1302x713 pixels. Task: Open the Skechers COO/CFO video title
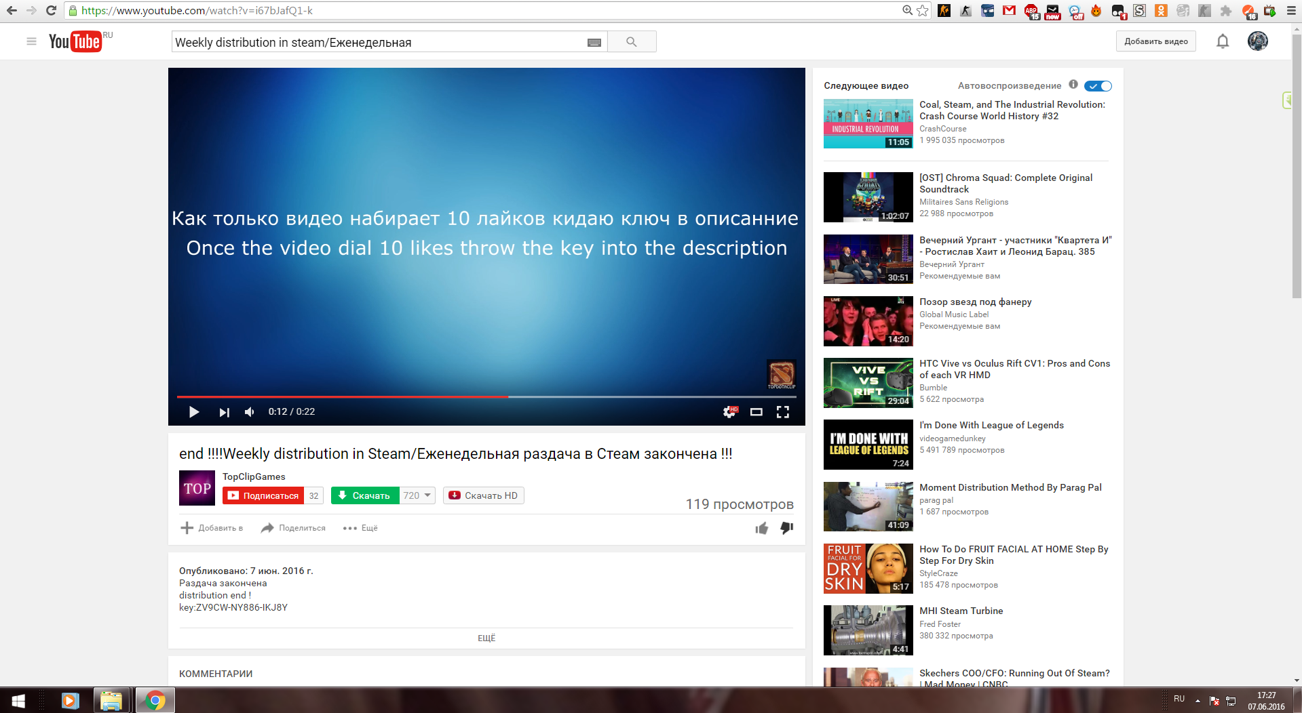tap(1015, 678)
